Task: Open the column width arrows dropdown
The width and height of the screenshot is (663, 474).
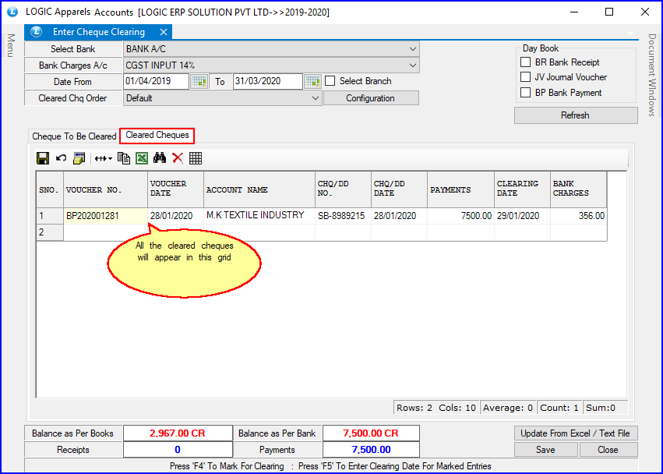Action: pos(103,159)
